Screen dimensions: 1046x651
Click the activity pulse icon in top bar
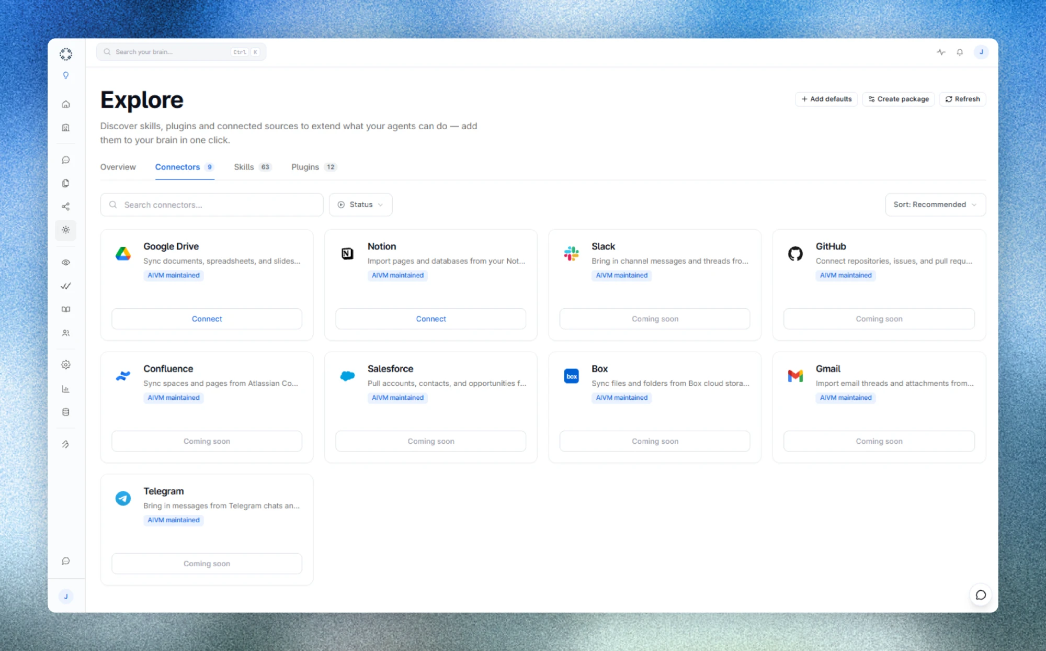[x=941, y=52]
